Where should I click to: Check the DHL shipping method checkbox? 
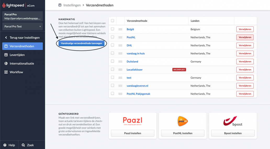pos(113,45)
